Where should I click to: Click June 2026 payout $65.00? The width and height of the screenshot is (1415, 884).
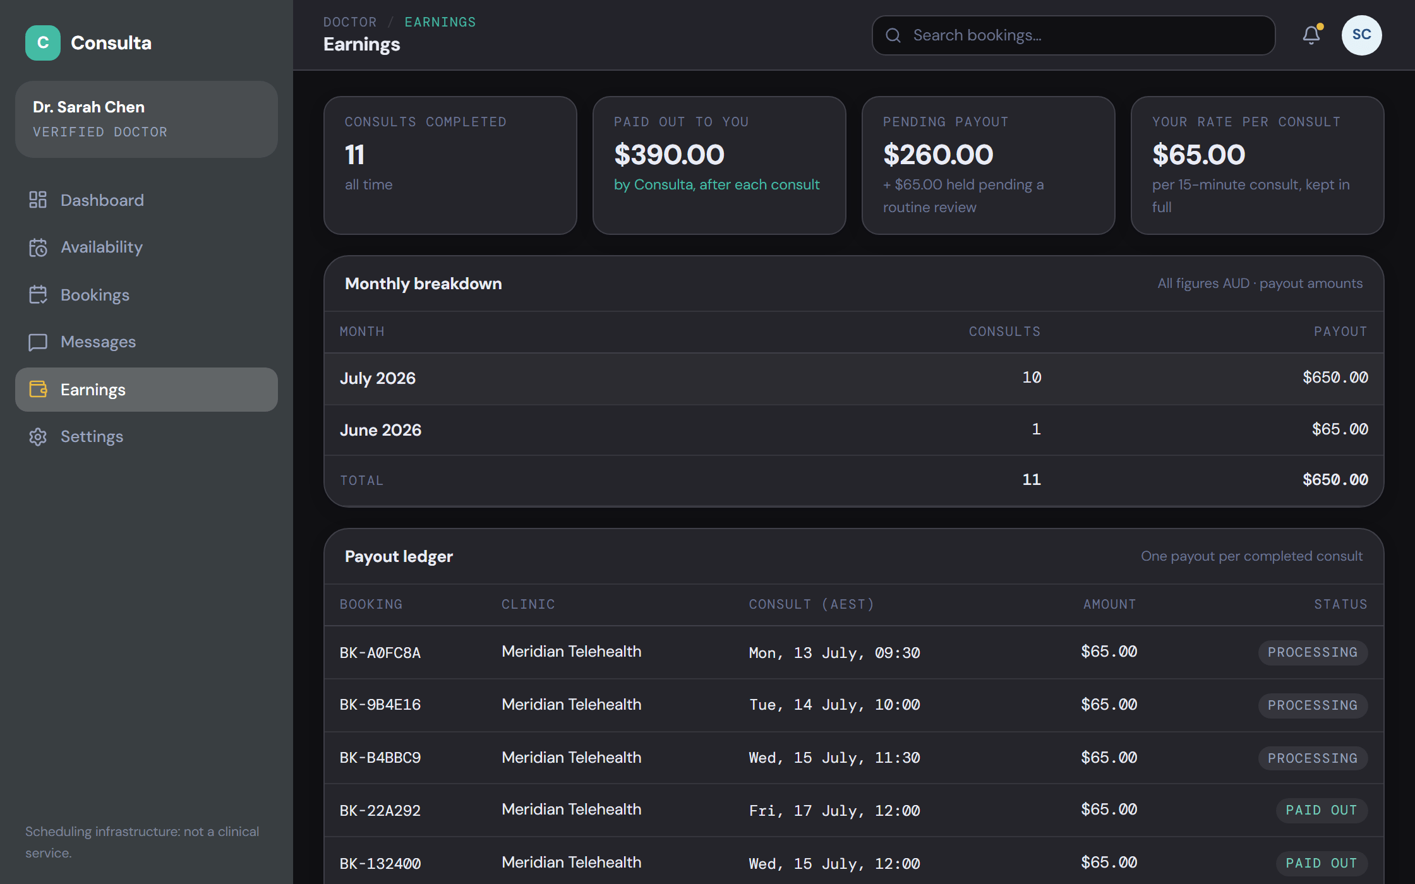(x=1340, y=429)
